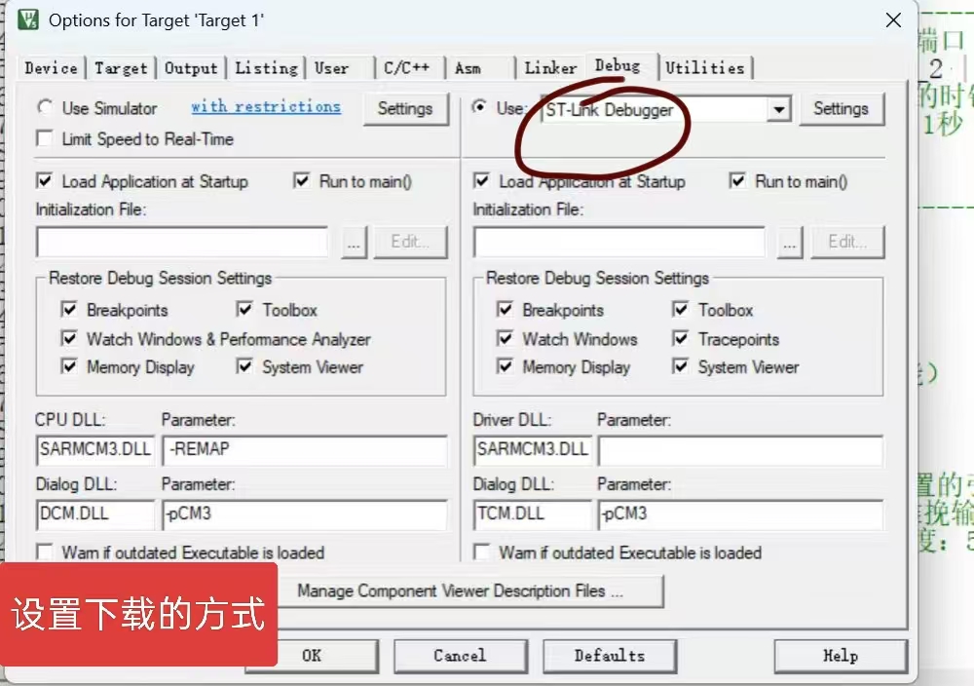Open the ST-Link Debugger dropdown list
This screenshot has width=974, height=686.
[x=778, y=110]
